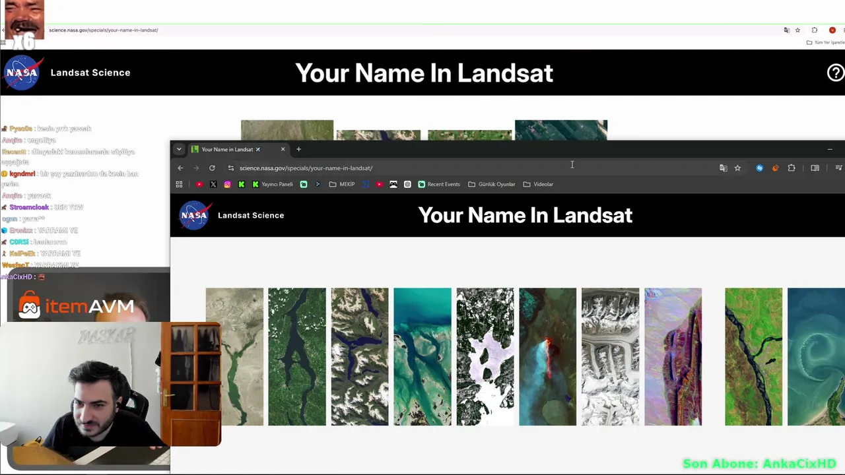Click the NASA logo in the background window

pos(22,73)
